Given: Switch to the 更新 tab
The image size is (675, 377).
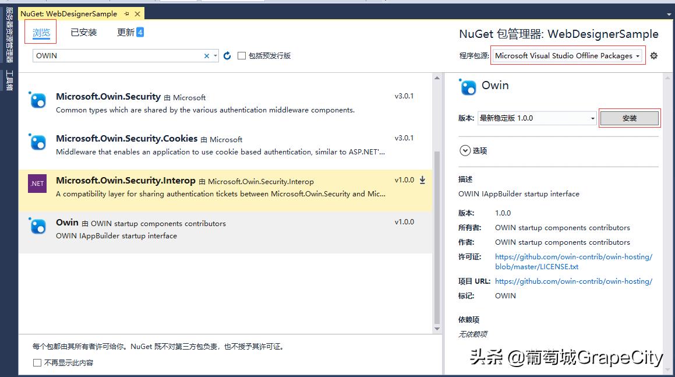Looking at the screenshot, I should click(126, 32).
